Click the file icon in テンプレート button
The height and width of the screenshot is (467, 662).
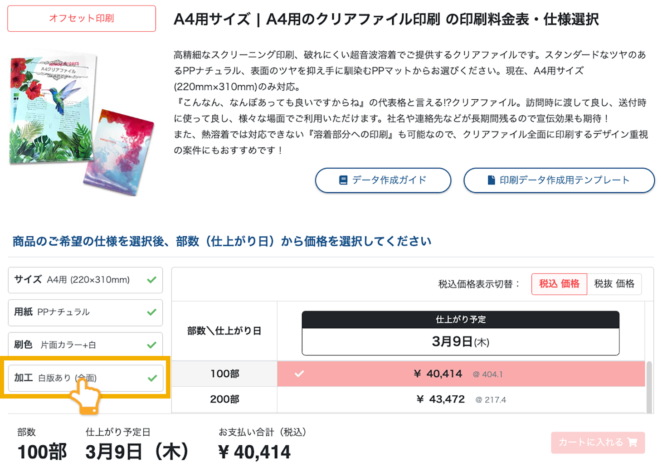[491, 180]
